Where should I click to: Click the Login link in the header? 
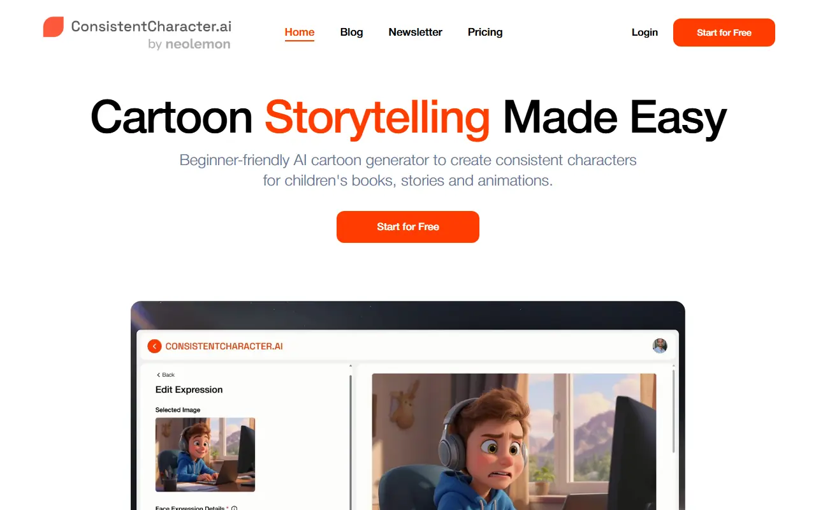coord(645,32)
